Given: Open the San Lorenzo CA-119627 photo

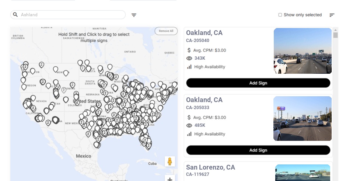Looking at the screenshot, I should click(303, 173).
